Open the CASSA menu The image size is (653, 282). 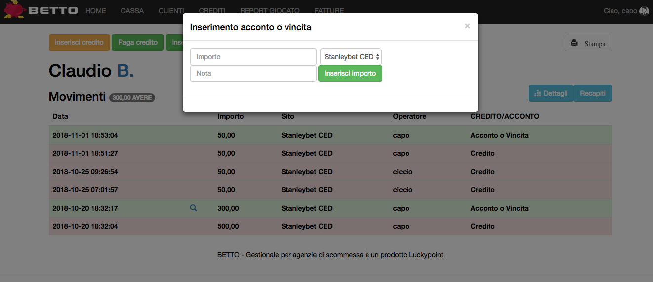(x=132, y=11)
